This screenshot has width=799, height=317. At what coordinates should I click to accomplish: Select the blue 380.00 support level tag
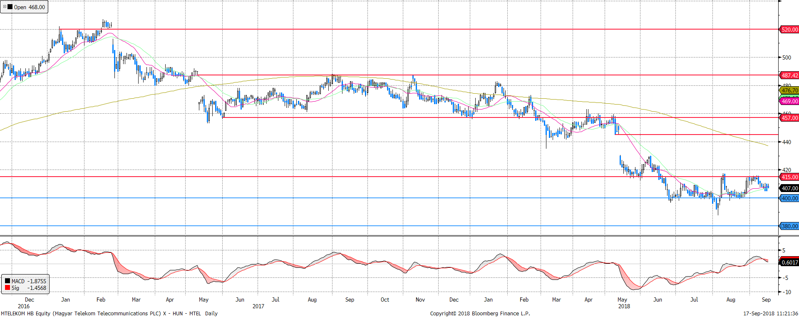[789, 226]
